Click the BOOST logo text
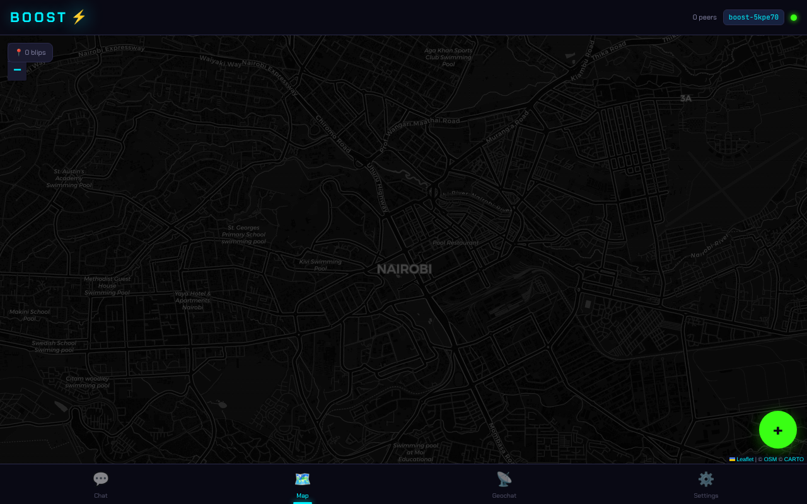 [x=38, y=17]
